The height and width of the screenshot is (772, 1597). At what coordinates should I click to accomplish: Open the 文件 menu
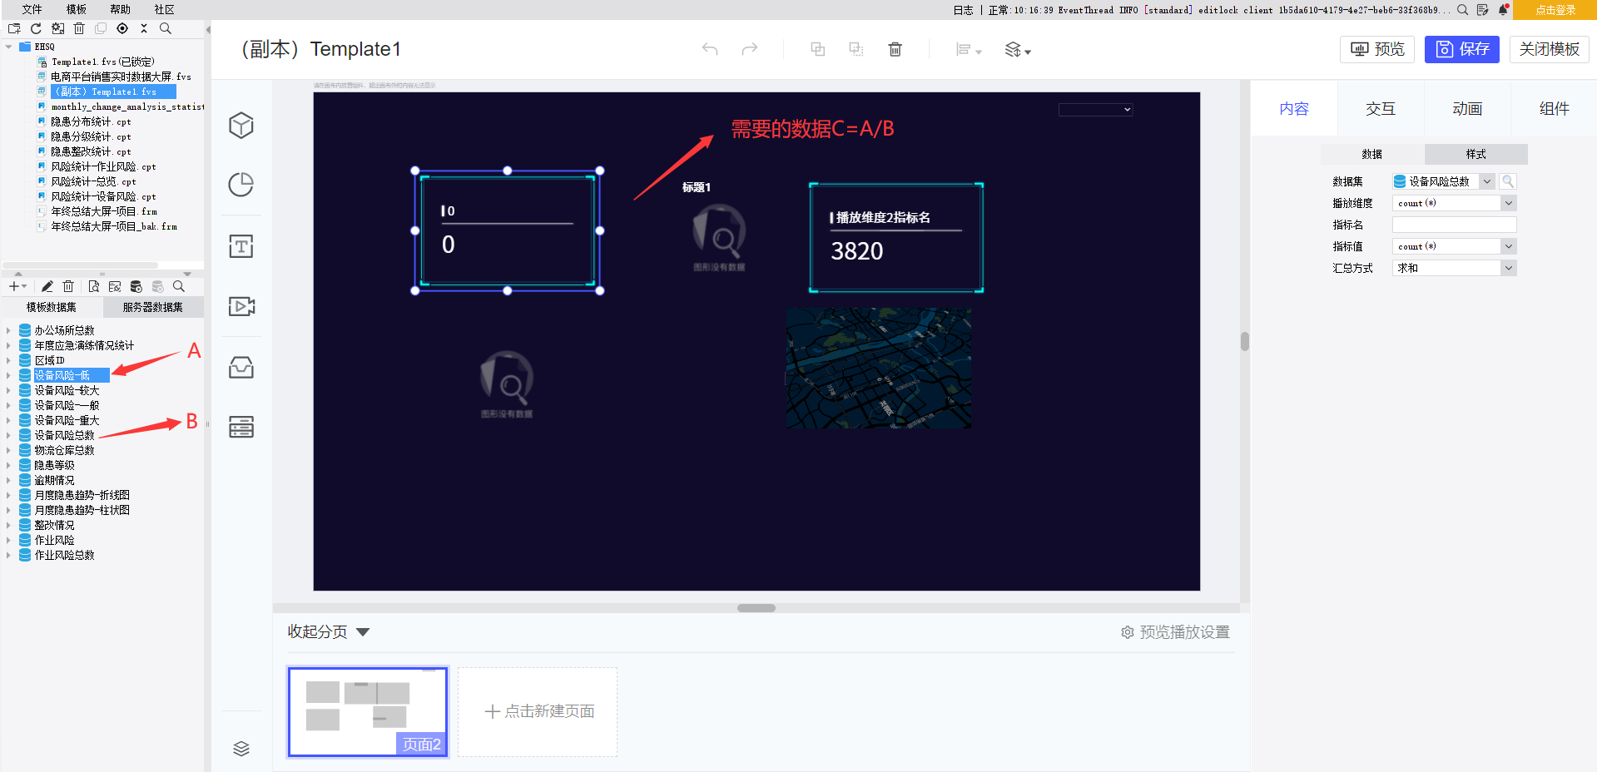(x=32, y=10)
